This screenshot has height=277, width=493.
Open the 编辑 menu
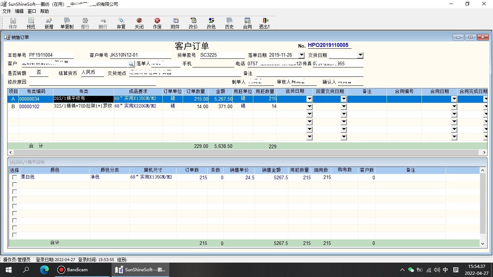pyautogui.click(x=19, y=11)
